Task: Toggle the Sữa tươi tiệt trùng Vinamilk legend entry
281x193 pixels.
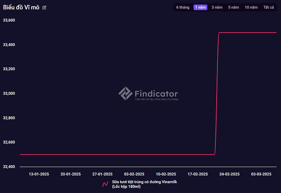Action: pyautogui.click(x=140, y=184)
